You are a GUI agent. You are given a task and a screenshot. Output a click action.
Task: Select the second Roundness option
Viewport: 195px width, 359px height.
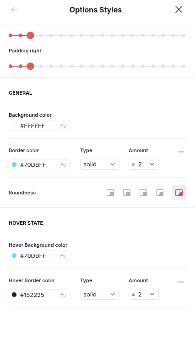pyautogui.click(x=127, y=193)
